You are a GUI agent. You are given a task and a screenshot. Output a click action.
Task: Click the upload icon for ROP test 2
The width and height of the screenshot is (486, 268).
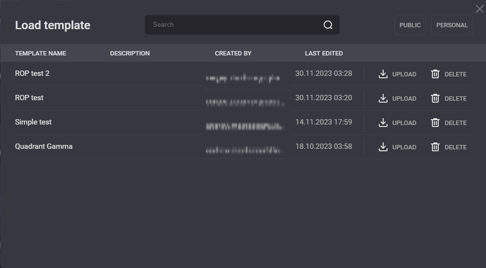pos(383,74)
